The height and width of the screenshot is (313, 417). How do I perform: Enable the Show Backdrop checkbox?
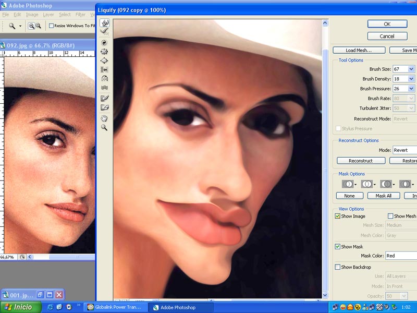coord(338,267)
